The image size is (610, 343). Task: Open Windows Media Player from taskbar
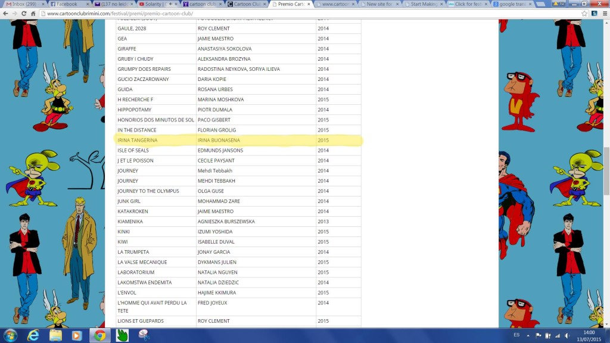click(77, 336)
